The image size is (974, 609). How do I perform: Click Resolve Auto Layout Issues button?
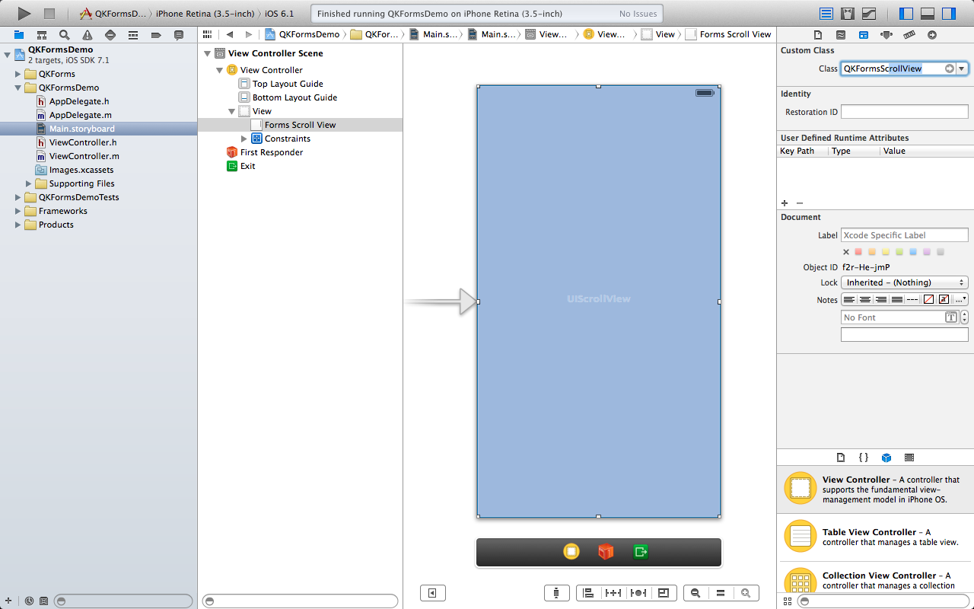(638, 593)
